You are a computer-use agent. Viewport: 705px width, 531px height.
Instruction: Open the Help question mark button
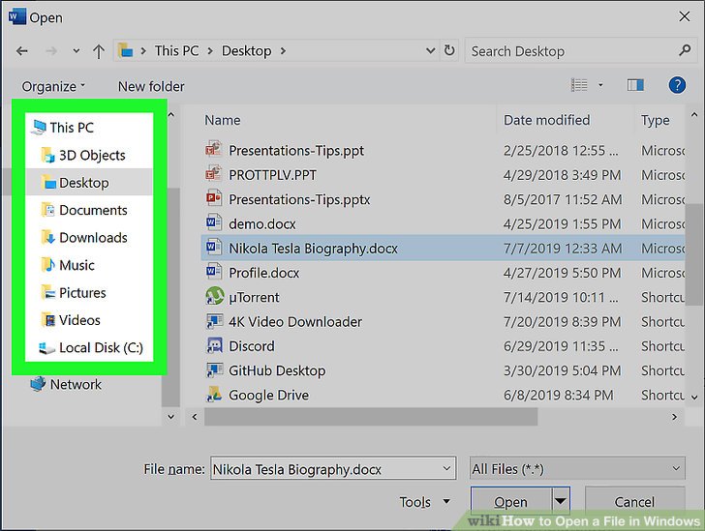(677, 85)
